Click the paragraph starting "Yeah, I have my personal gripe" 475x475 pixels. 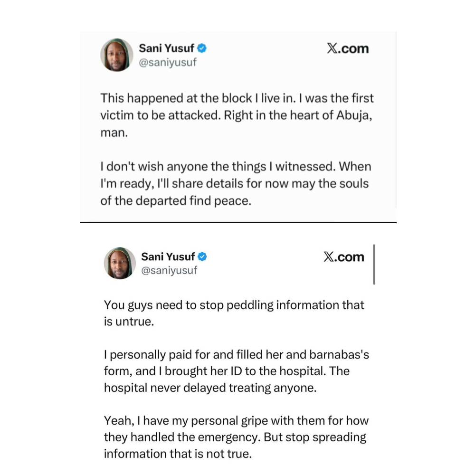point(236,437)
